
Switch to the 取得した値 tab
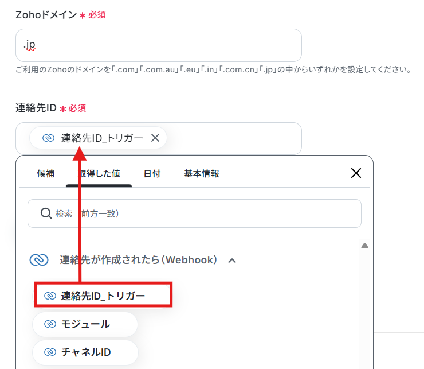(x=99, y=173)
